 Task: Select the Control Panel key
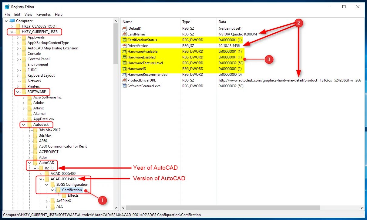coord(39,59)
